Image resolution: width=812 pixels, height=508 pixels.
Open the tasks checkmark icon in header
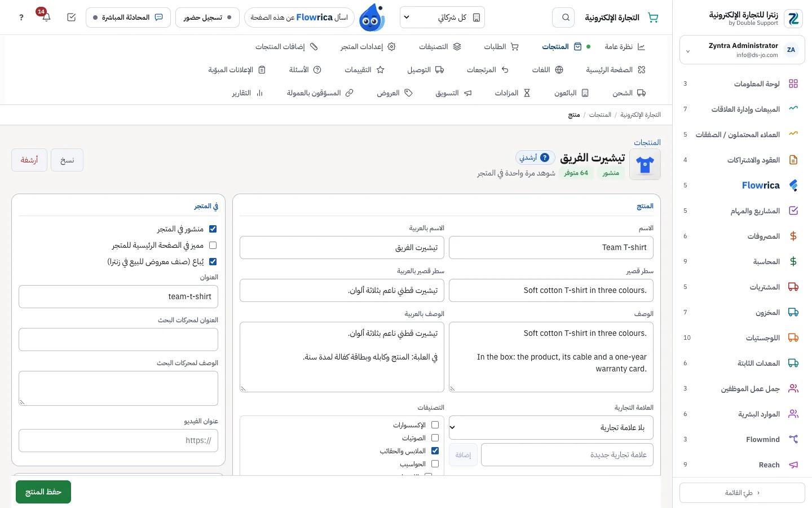(71, 17)
